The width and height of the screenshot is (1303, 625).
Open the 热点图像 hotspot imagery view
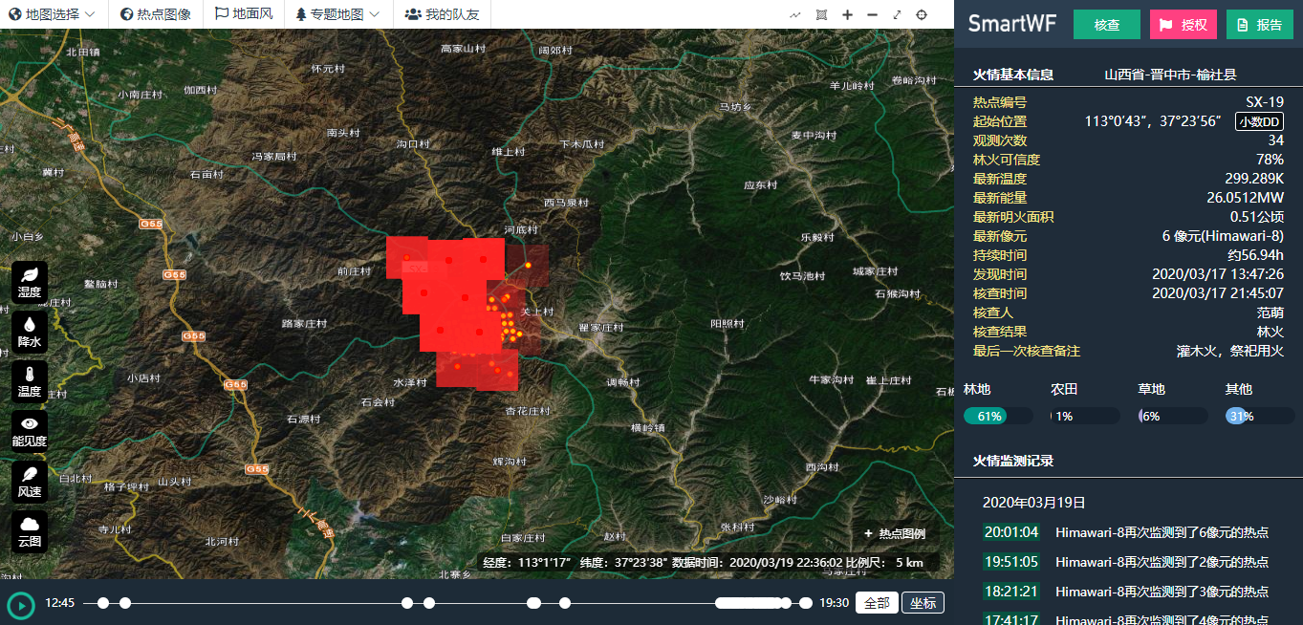point(156,14)
